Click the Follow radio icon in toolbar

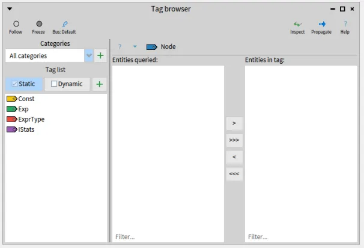17,24
